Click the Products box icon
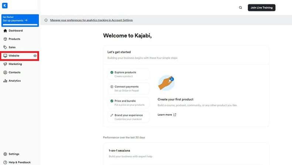Image resolution: width=292 pixels, height=165 pixels. [x=5, y=39]
